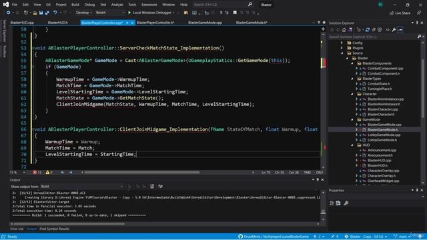Close the BlasterPlayerController.cpp tab
Viewport: 427px width, 240px height.
point(132,23)
